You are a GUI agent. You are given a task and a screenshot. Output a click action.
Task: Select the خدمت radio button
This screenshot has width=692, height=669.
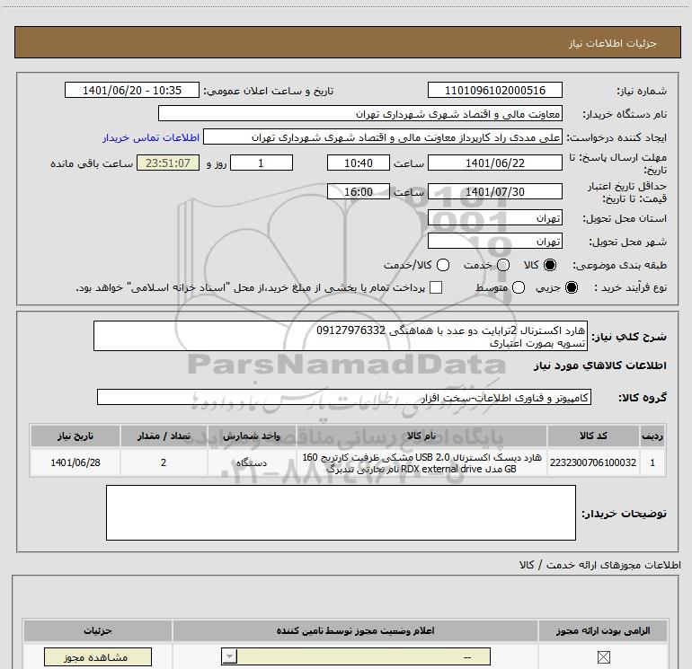tap(503, 265)
